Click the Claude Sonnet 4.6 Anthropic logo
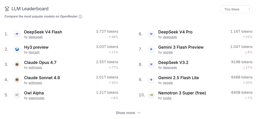The height and width of the screenshot is (119, 263). click(x=17, y=80)
